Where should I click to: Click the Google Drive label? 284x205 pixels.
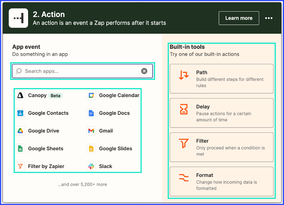pos(44,131)
